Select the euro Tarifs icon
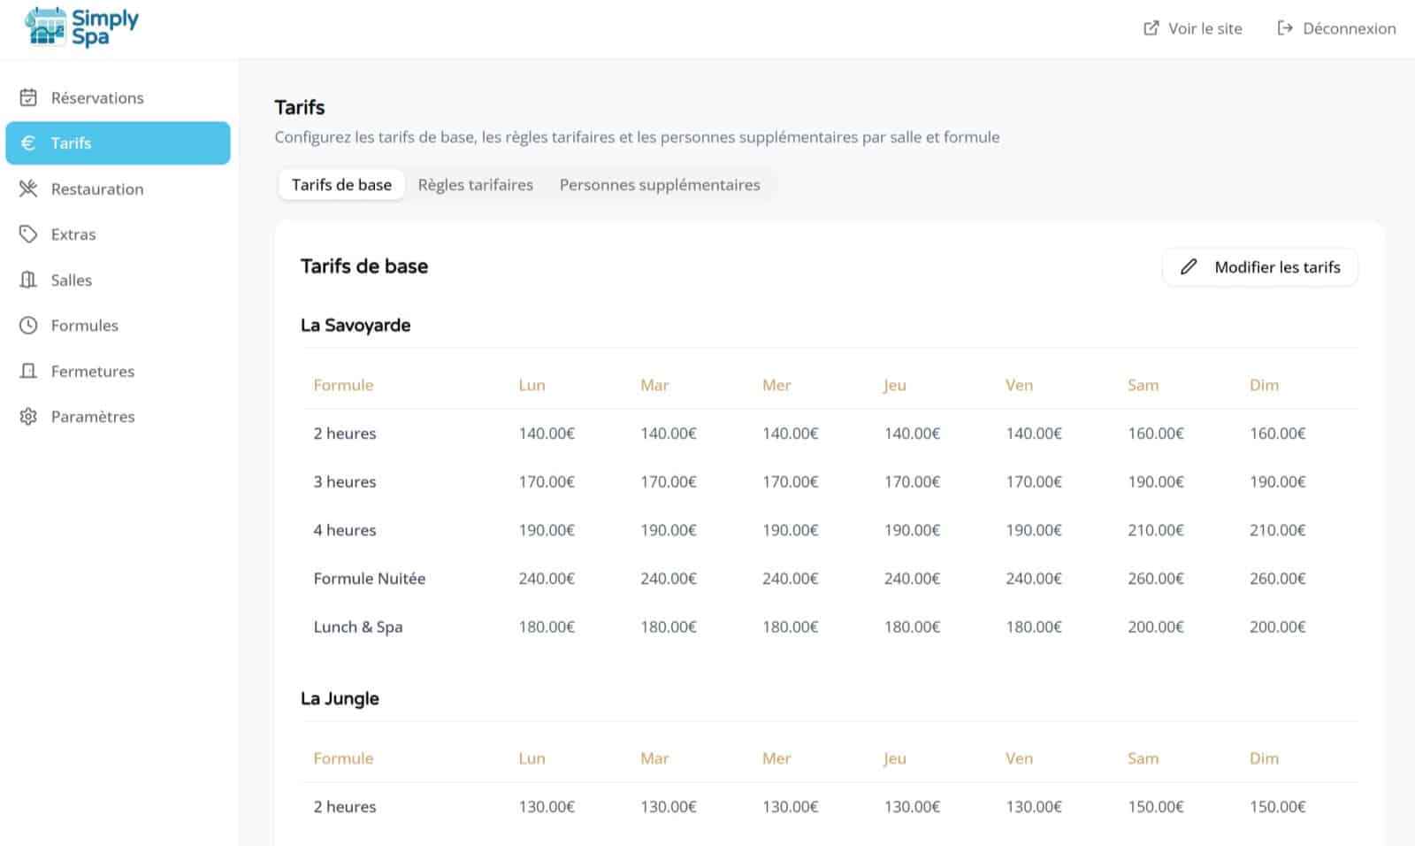Image resolution: width=1415 pixels, height=846 pixels. coord(28,143)
